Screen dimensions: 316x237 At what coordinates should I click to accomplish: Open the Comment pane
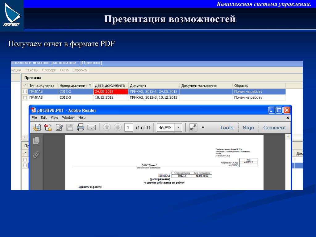click(x=274, y=127)
